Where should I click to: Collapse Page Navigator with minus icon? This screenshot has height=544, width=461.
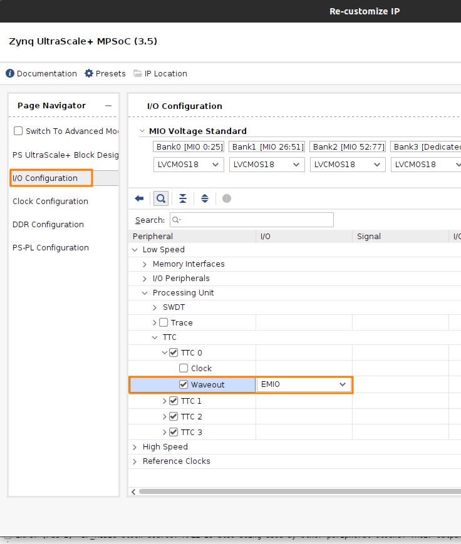tap(108, 106)
